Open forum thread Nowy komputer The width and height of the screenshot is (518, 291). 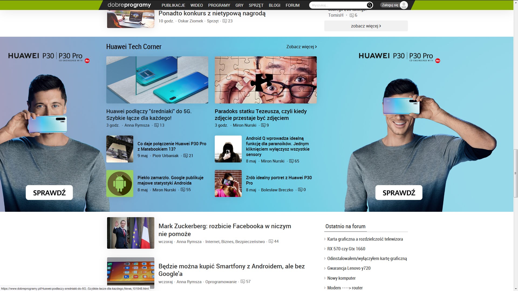coord(341,278)
